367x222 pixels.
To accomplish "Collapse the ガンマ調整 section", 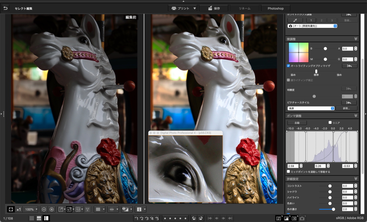I will coord(355,116).
